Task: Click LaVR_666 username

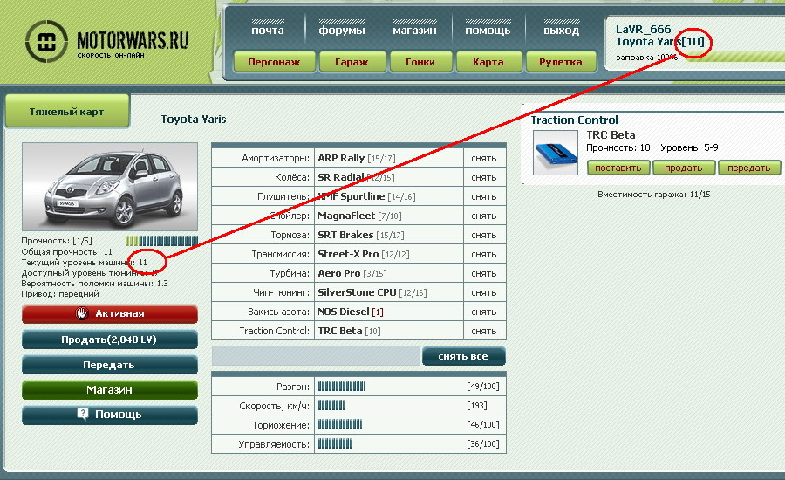Action: tap(644, 29)
